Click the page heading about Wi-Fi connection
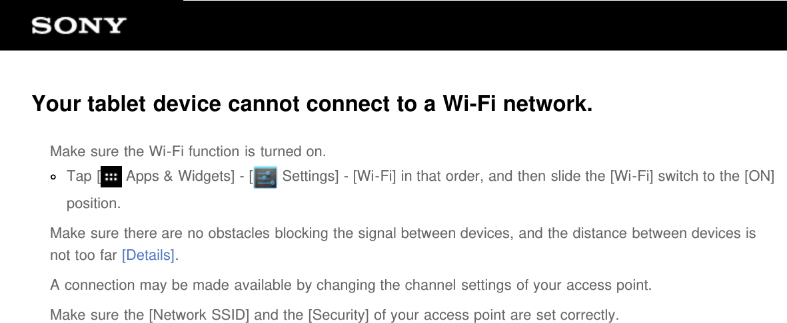Image resolution: width=787 pixels, height=323 pixels. coord(311,104)
